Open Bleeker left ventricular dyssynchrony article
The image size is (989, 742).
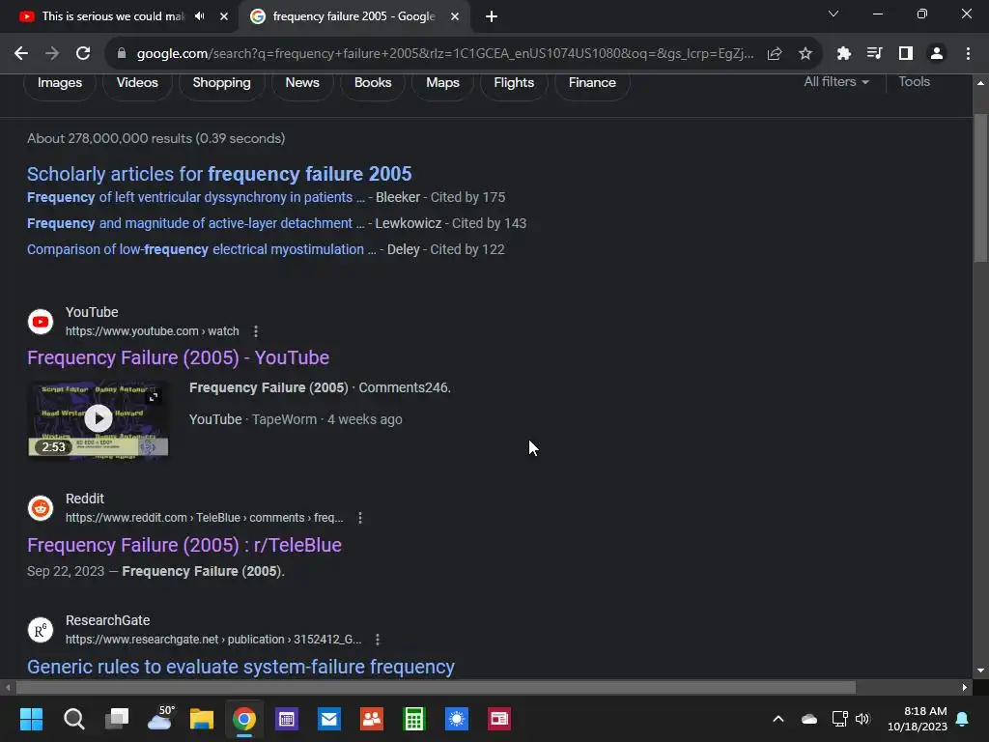point(196,197)
